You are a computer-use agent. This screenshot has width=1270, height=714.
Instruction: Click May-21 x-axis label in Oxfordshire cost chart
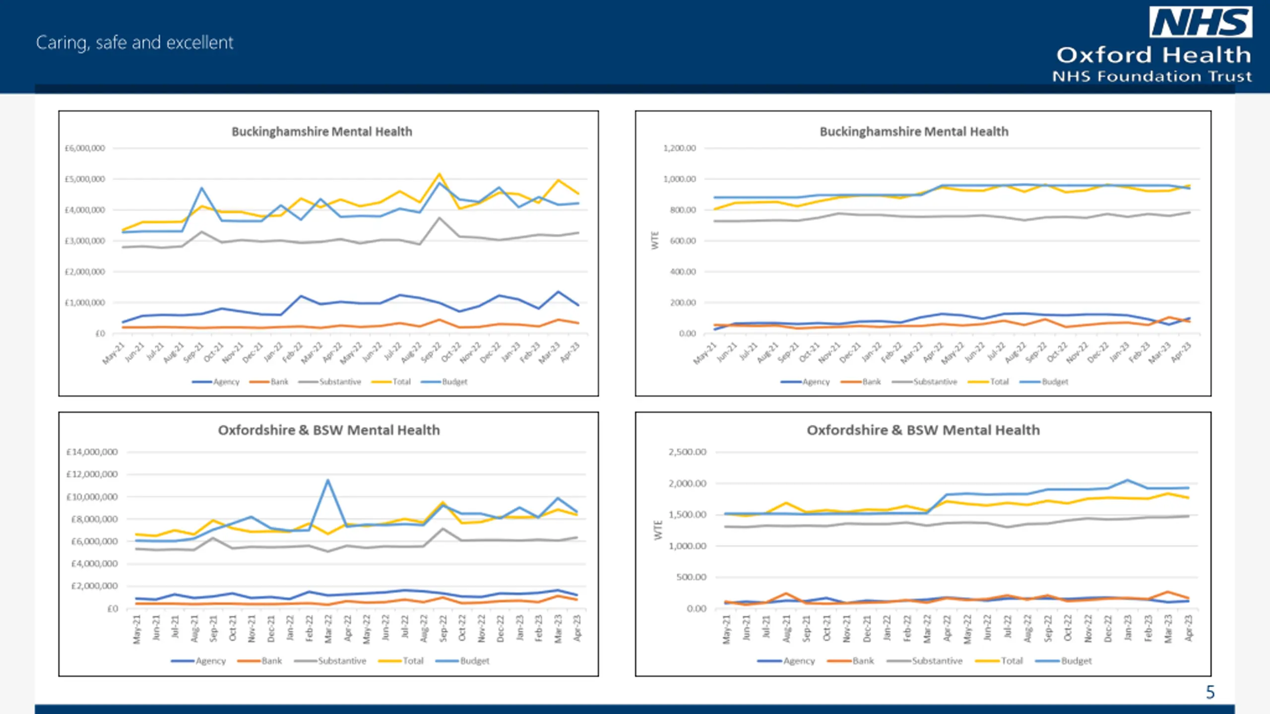pyautogui.click(x=136, y=629)
